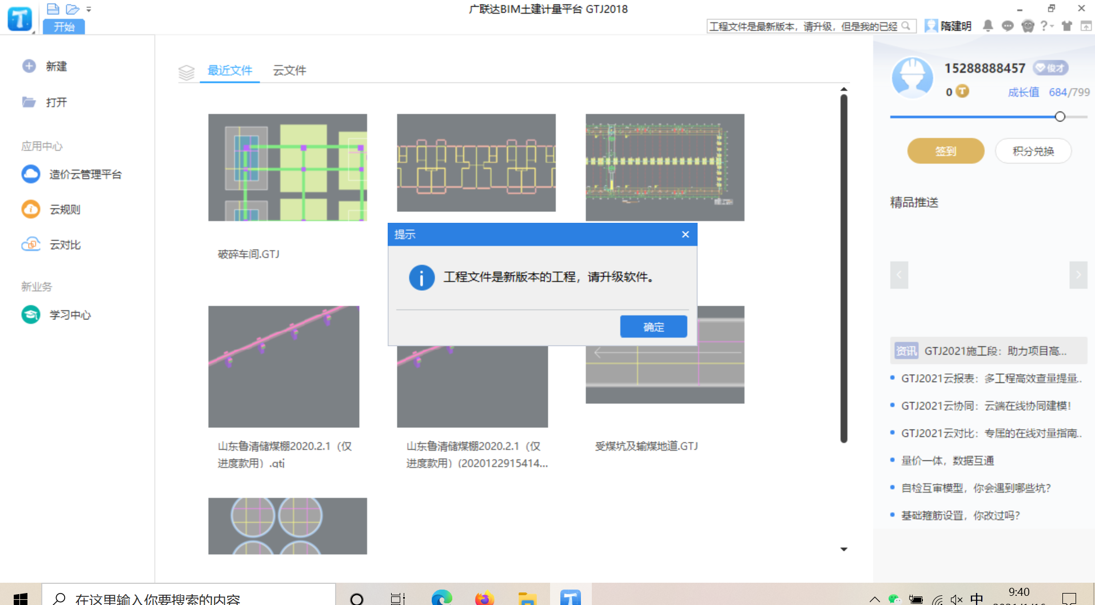Click the upload window icon at top right
Screen dimensions: 1095x605
click(x=1086, y=26)
